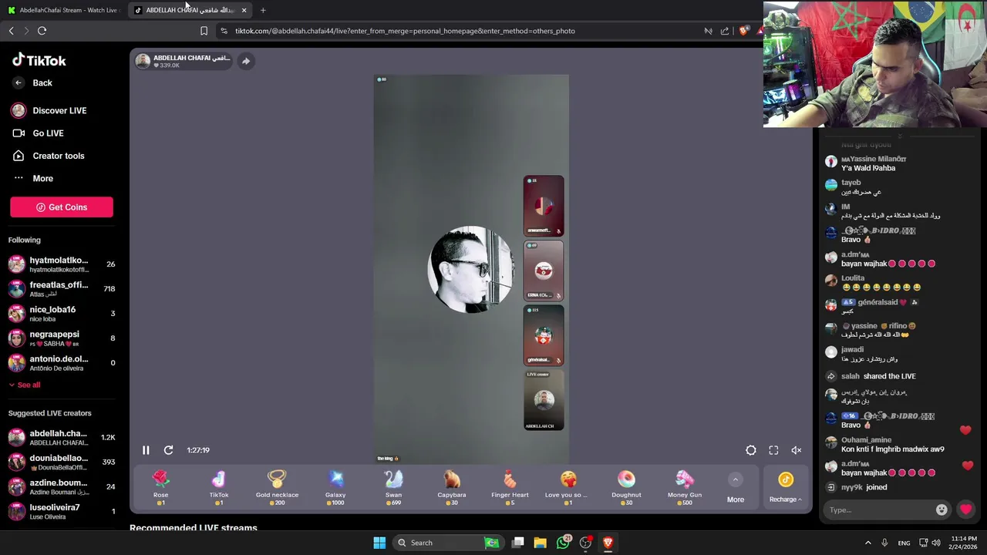Open nice_loba16 following stream
987x555 pixels.
coord(62,314)
